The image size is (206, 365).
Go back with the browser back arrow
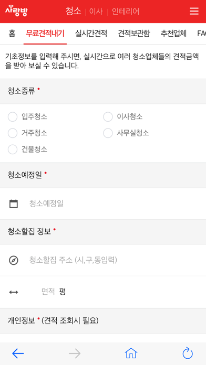18,353
